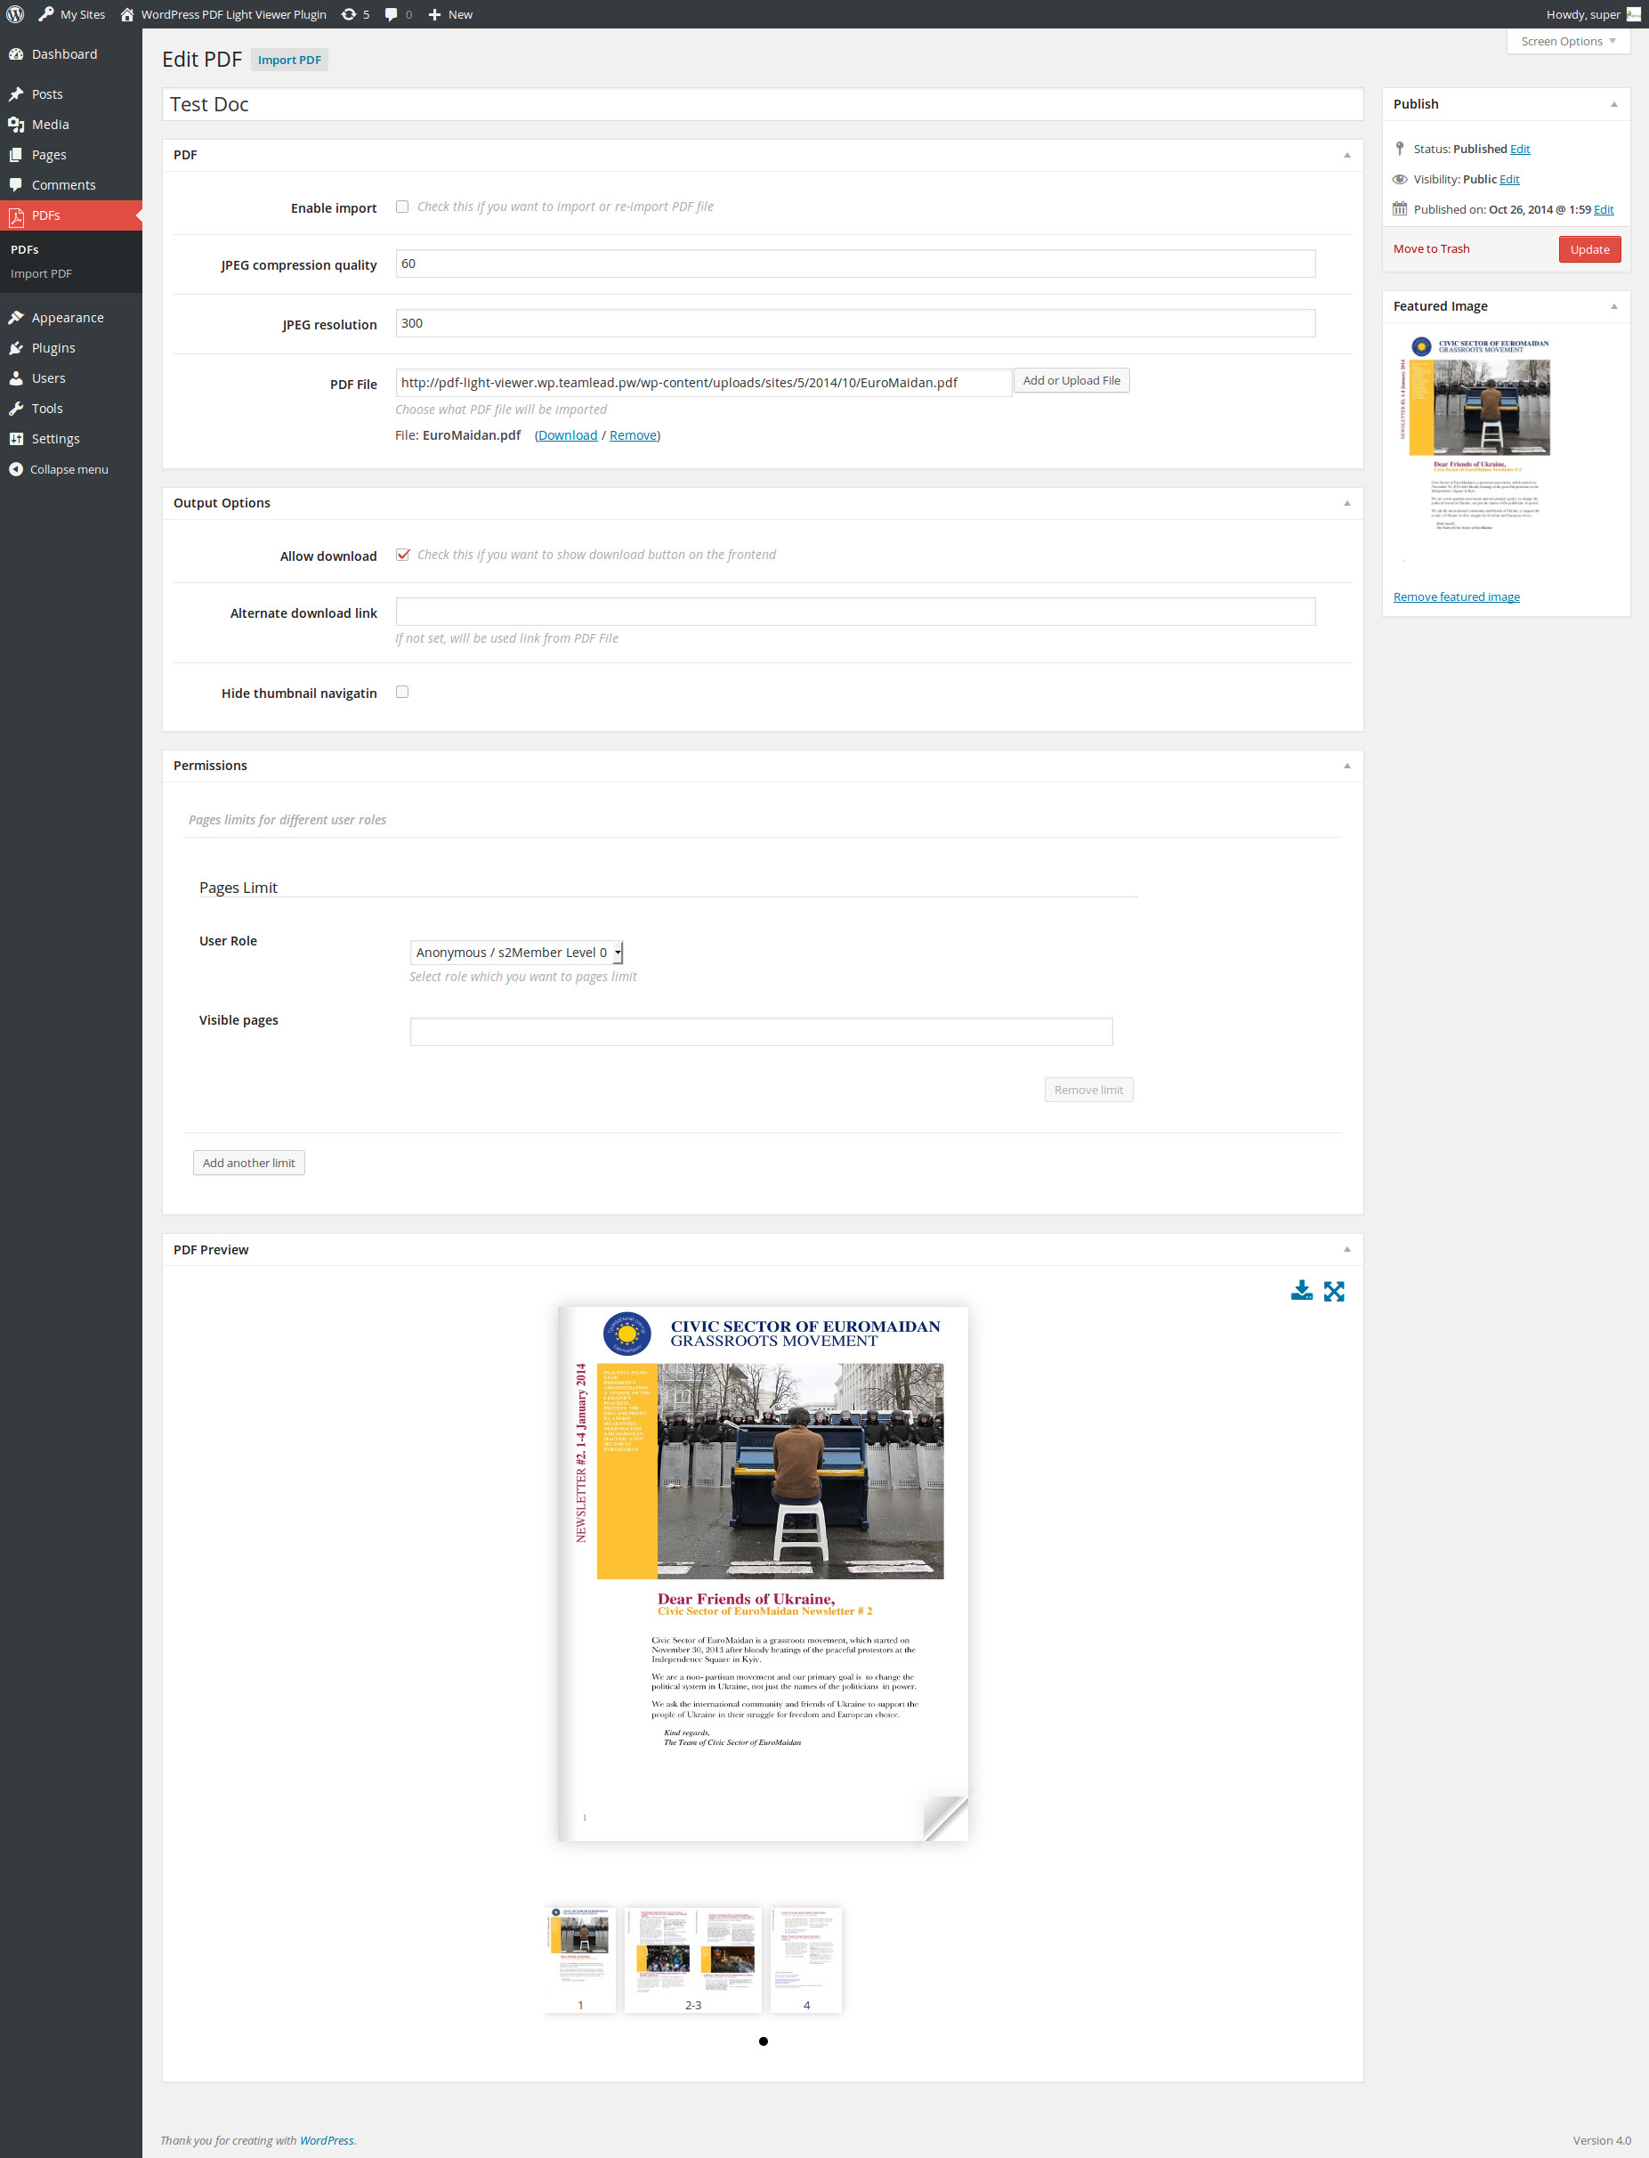Click the Remove limit button

click(x=1088, y=1090)
